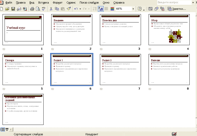The width and height of the screenshot is (197, 136).
Task: Click the Rehearse Timings clock icon
Action: pyautogui.click(x=156, y=9)
